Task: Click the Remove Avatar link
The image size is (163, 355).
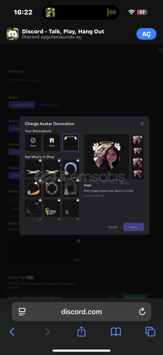Action: click(x=49, y=105)
